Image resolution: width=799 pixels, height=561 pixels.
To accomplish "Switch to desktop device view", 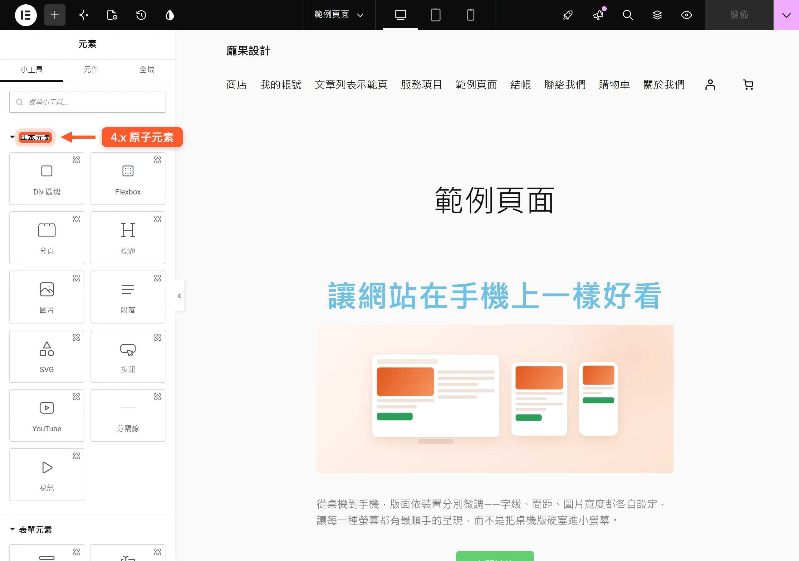I will pyautogui.click(x=400, y=15).
